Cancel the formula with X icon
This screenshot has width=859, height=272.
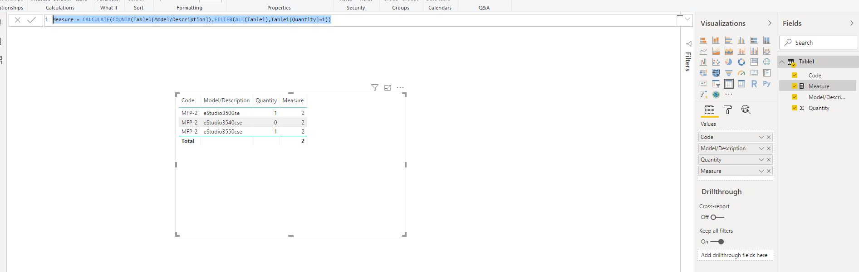(x=18, y=20)
